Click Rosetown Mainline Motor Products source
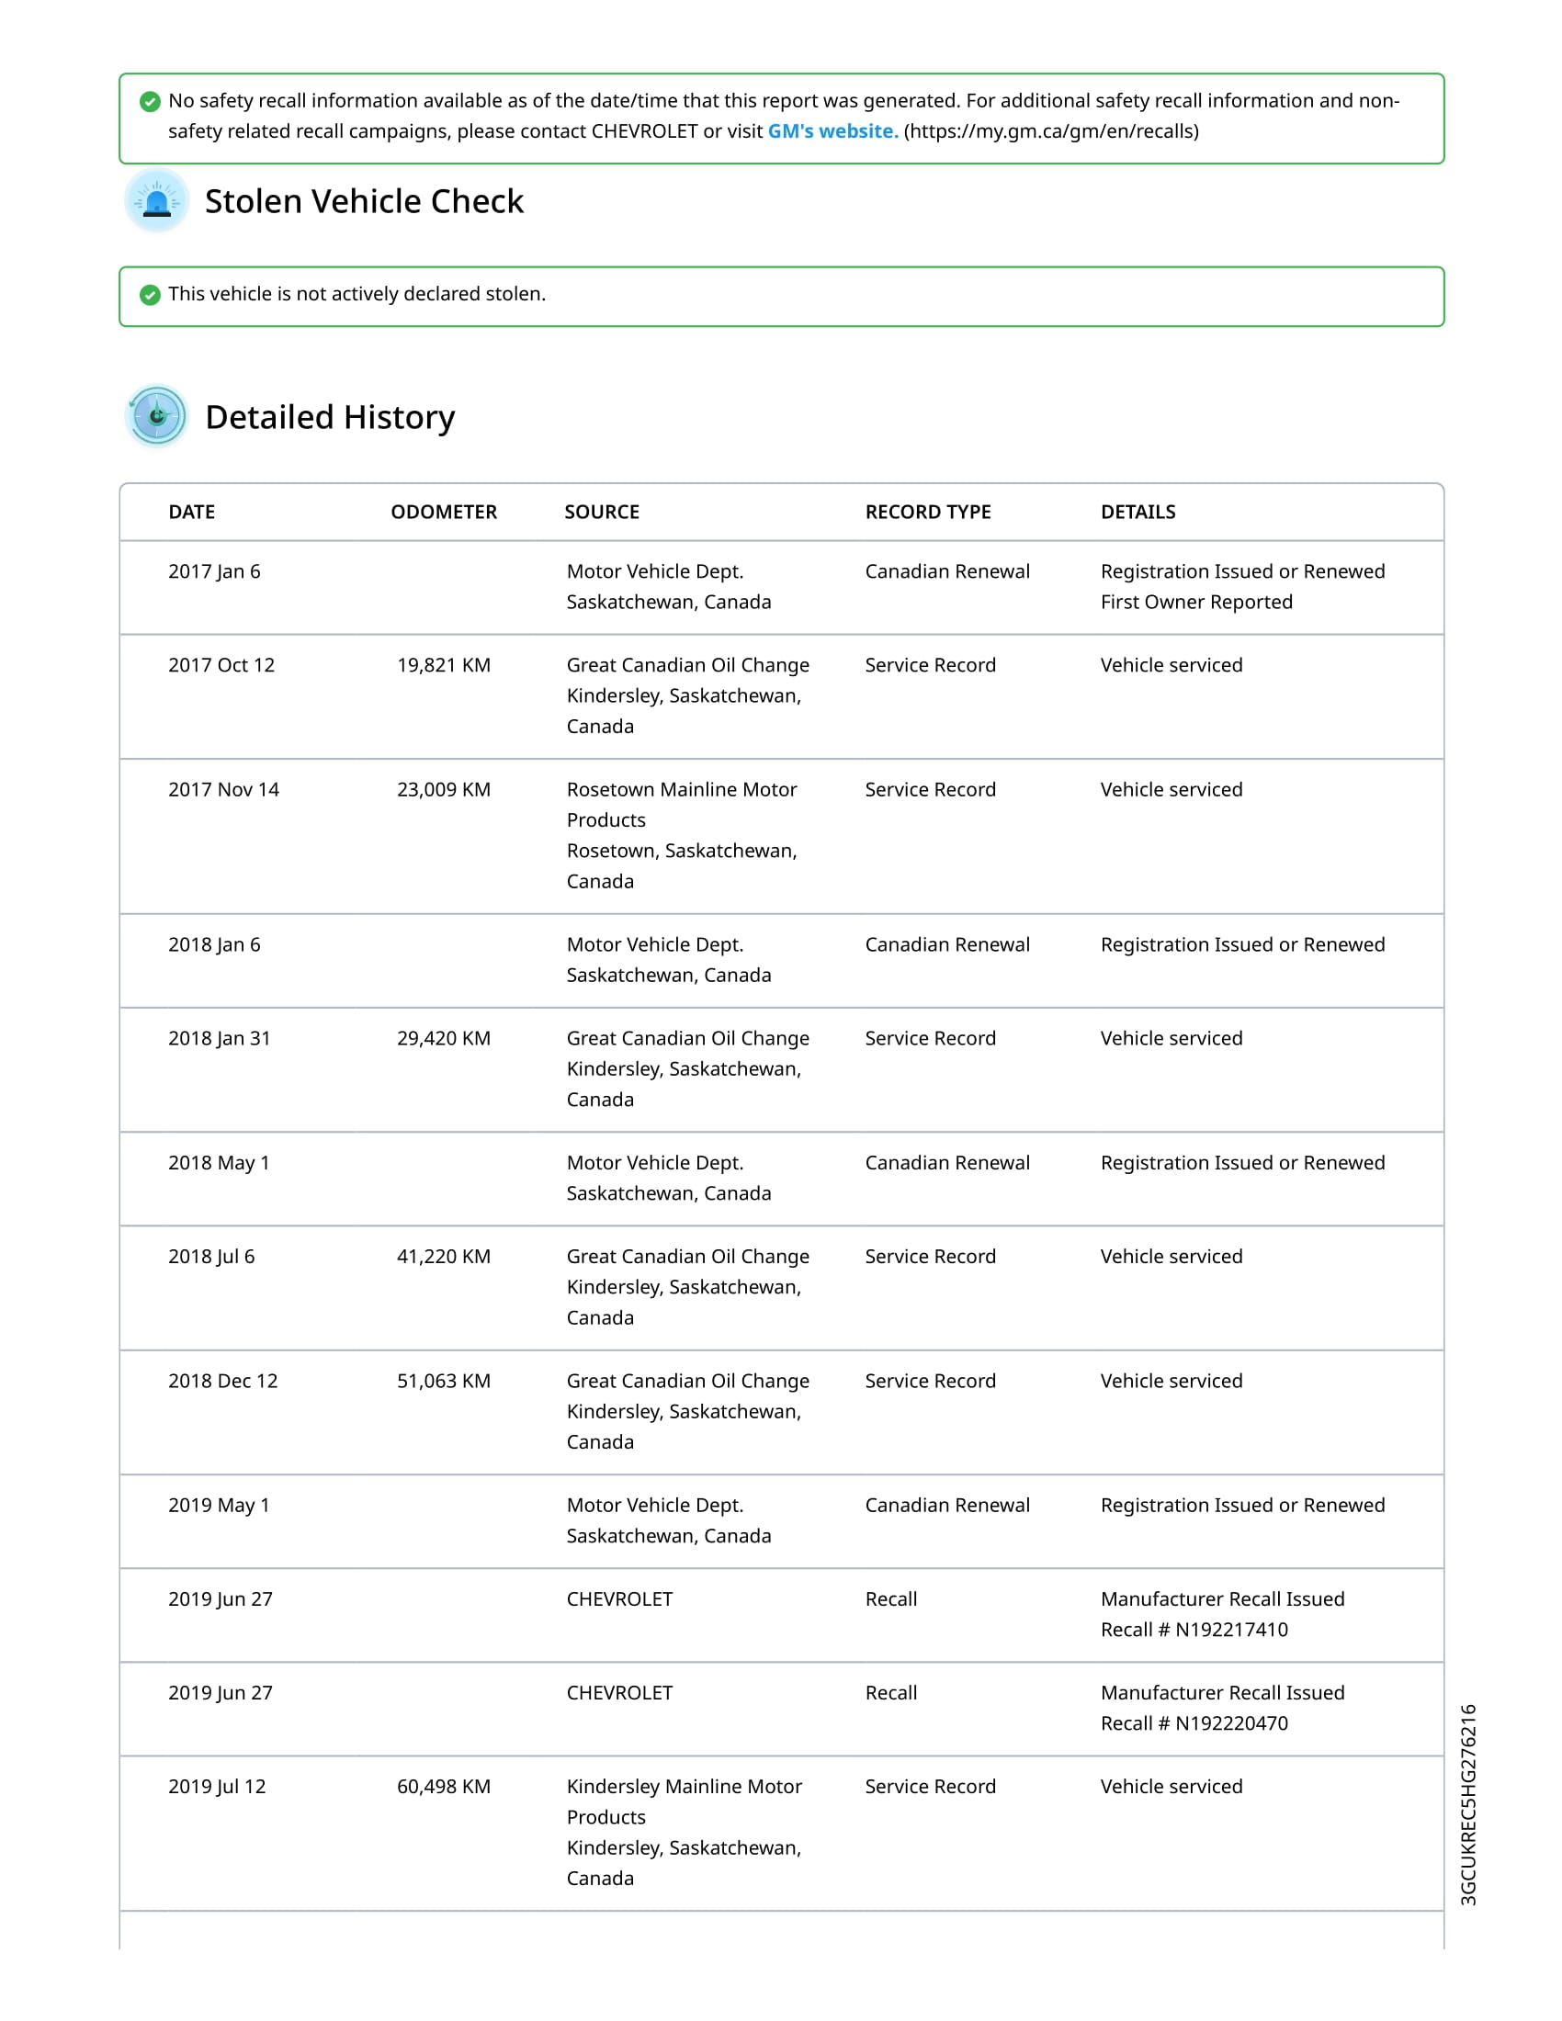This screenshot has height=2021, width=1562. tap(682, 805)
